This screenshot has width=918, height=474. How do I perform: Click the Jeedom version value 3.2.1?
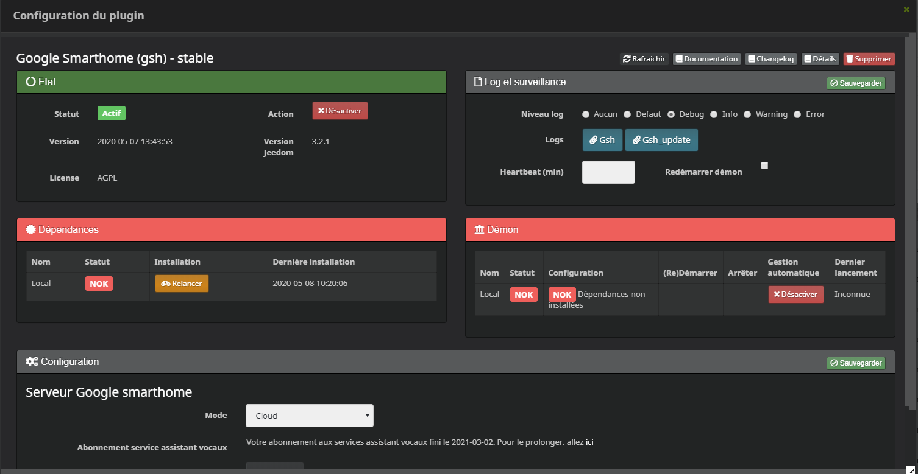click(x=321, y=142)
